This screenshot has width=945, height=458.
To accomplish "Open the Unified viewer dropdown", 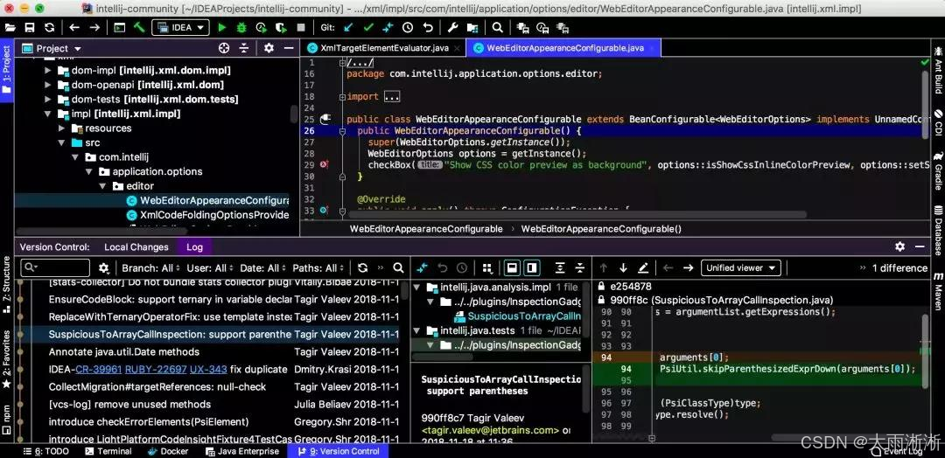I will [x=741, y=267].
